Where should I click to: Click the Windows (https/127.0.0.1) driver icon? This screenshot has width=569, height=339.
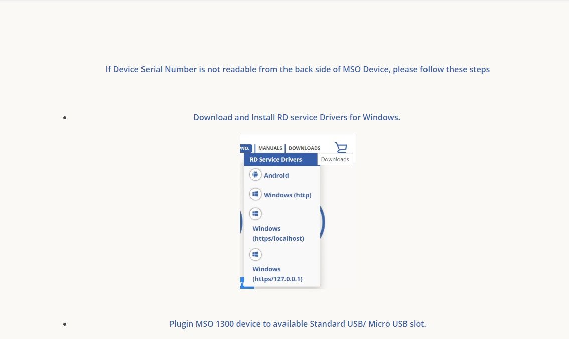tap(255, 254)
